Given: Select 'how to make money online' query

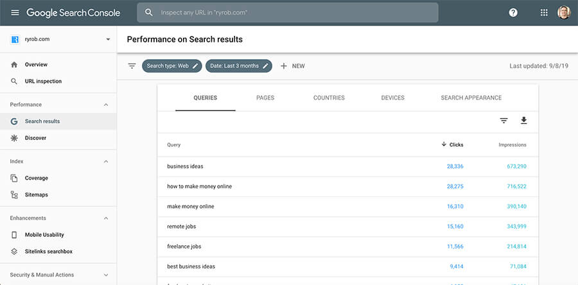Looking at the screenshot, I should pyautogui.click(x=347, y=186).
